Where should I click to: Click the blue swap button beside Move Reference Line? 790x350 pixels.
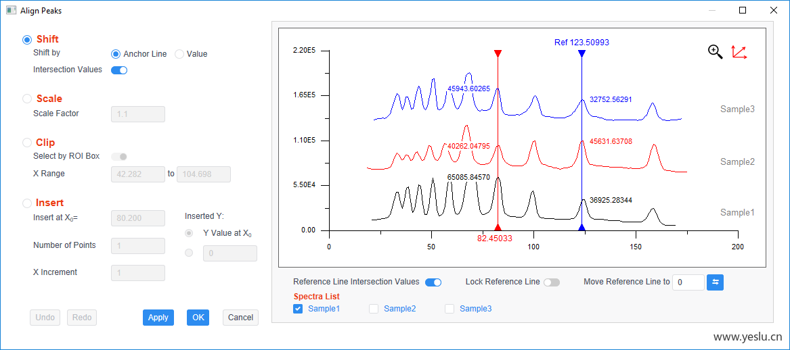(x=715, y=282)
